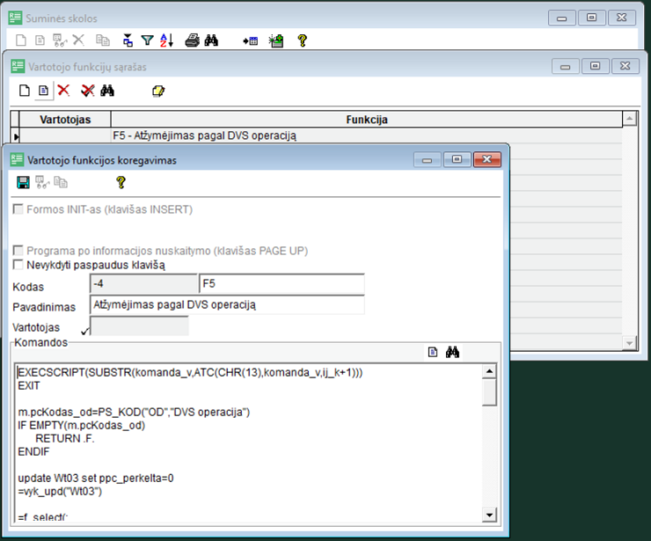Click the document icon above the Komandos box

(433, 352)
